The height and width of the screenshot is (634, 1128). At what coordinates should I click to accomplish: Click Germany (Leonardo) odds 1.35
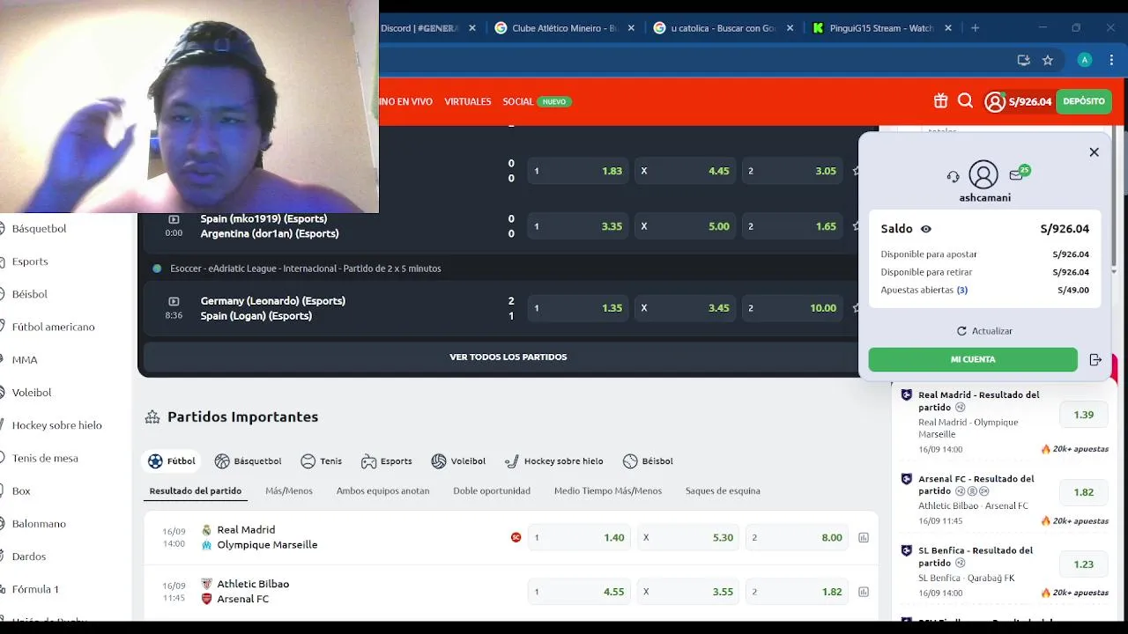point(579,308)
